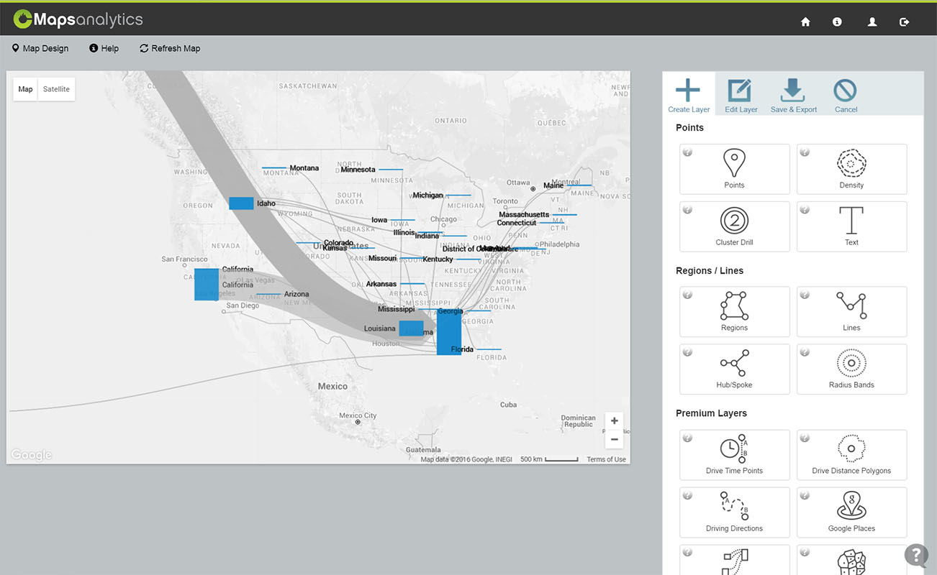Screen dimensions: 937x575
Task: Select the Create Layer tab
Action: (689, 95)
